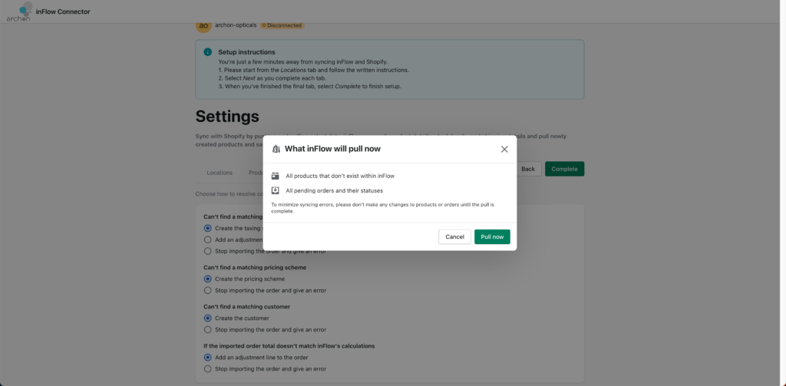Select Stop importing under pricing scheme
786x386 pixels.
(207, 290)
